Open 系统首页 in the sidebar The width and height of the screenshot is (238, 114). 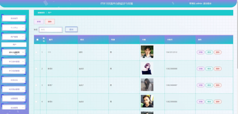14,18
